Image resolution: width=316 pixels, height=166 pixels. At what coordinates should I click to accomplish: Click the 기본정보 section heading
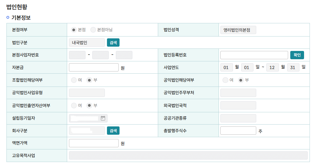(x=21, y=17)
